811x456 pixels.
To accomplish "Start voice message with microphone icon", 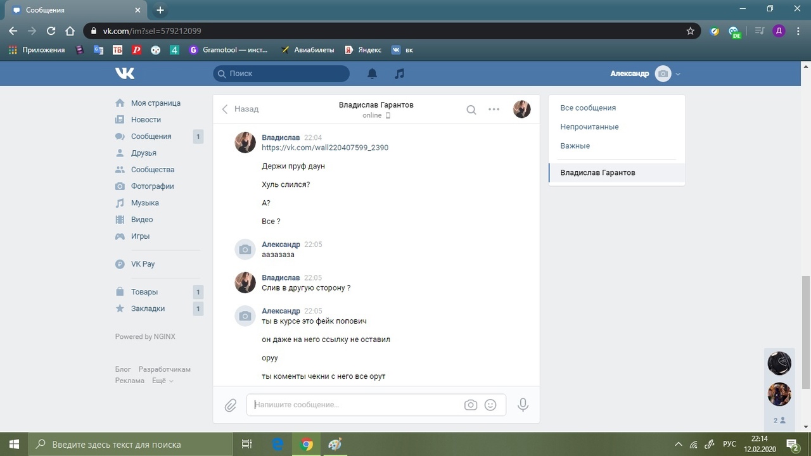I will [x=523, y=405].
